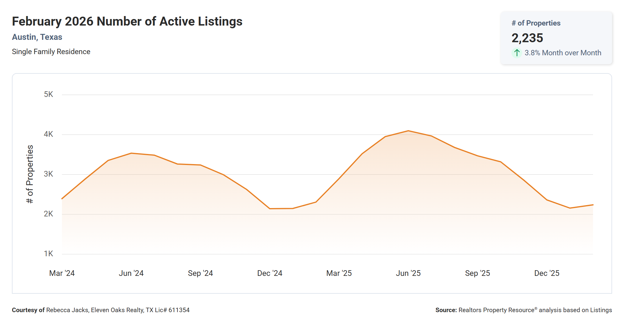Click the chart line low point at Dec '24
624x327 pixels.
pyautogui.click(x=270, y=209)
